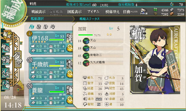Open 図鑑表示 encyclopedia menu
Viewport: 186px width, 111px height.
(x=74, y=12)
